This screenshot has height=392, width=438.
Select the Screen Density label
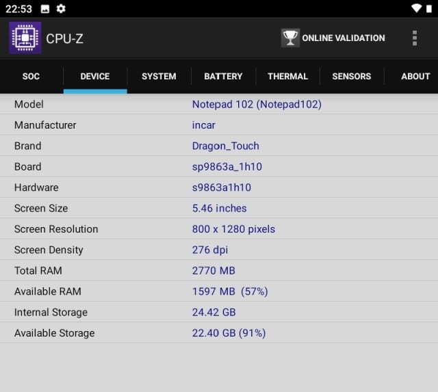[49, 250]
